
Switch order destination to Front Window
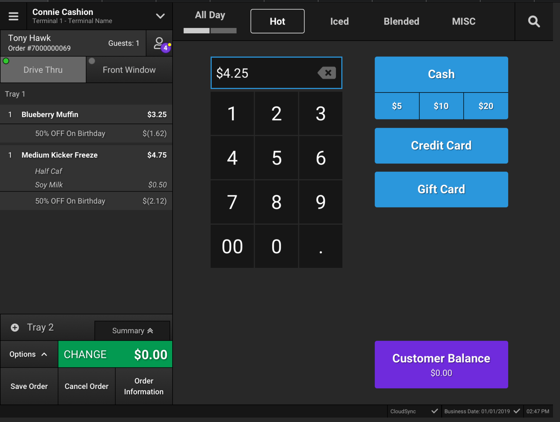129,70
